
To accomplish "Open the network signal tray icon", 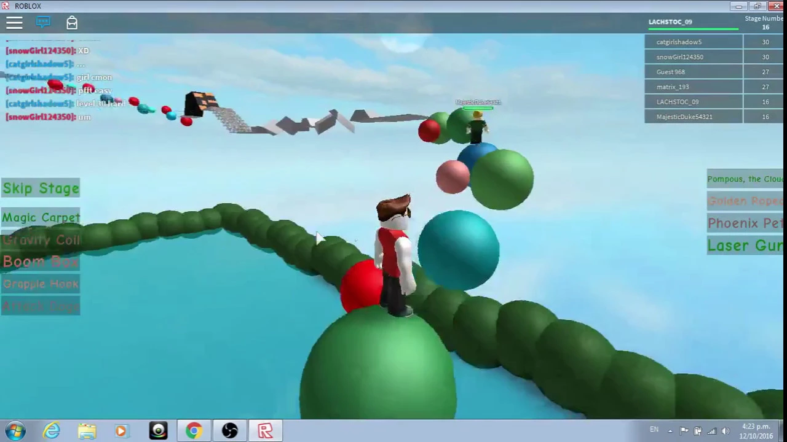I will [x=712, y=431].
